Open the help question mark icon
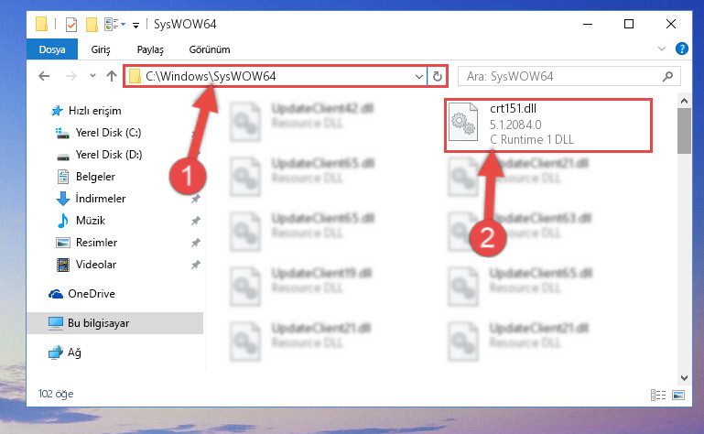 [x=681, y=49]
